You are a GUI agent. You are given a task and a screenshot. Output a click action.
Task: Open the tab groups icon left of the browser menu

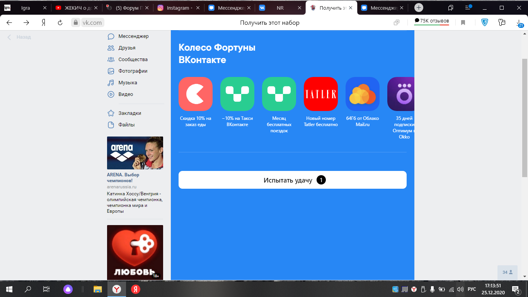coord(451,8)
